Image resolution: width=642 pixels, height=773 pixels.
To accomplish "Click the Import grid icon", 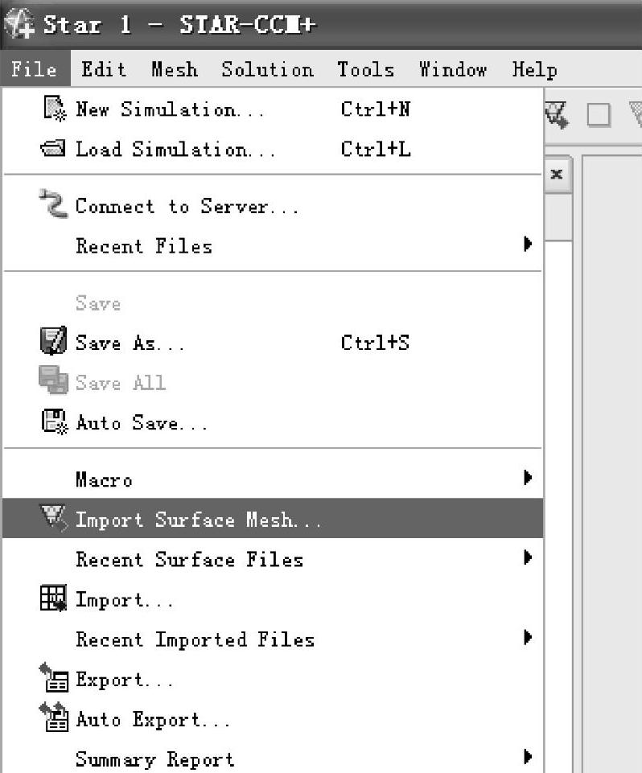I will pos(53,598).
